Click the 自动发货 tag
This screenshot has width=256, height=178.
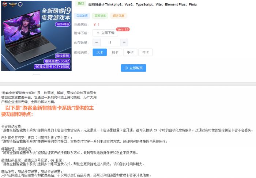point(82,16)
